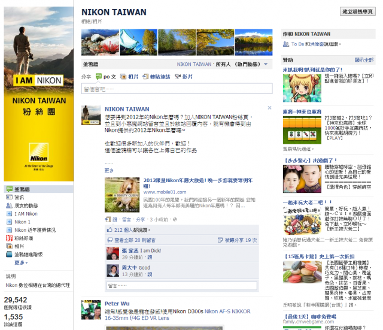Open the 一起來玩大老二吧 ad title
The width and height of the screenshot is (383, 330).
[x=307, y=202]
